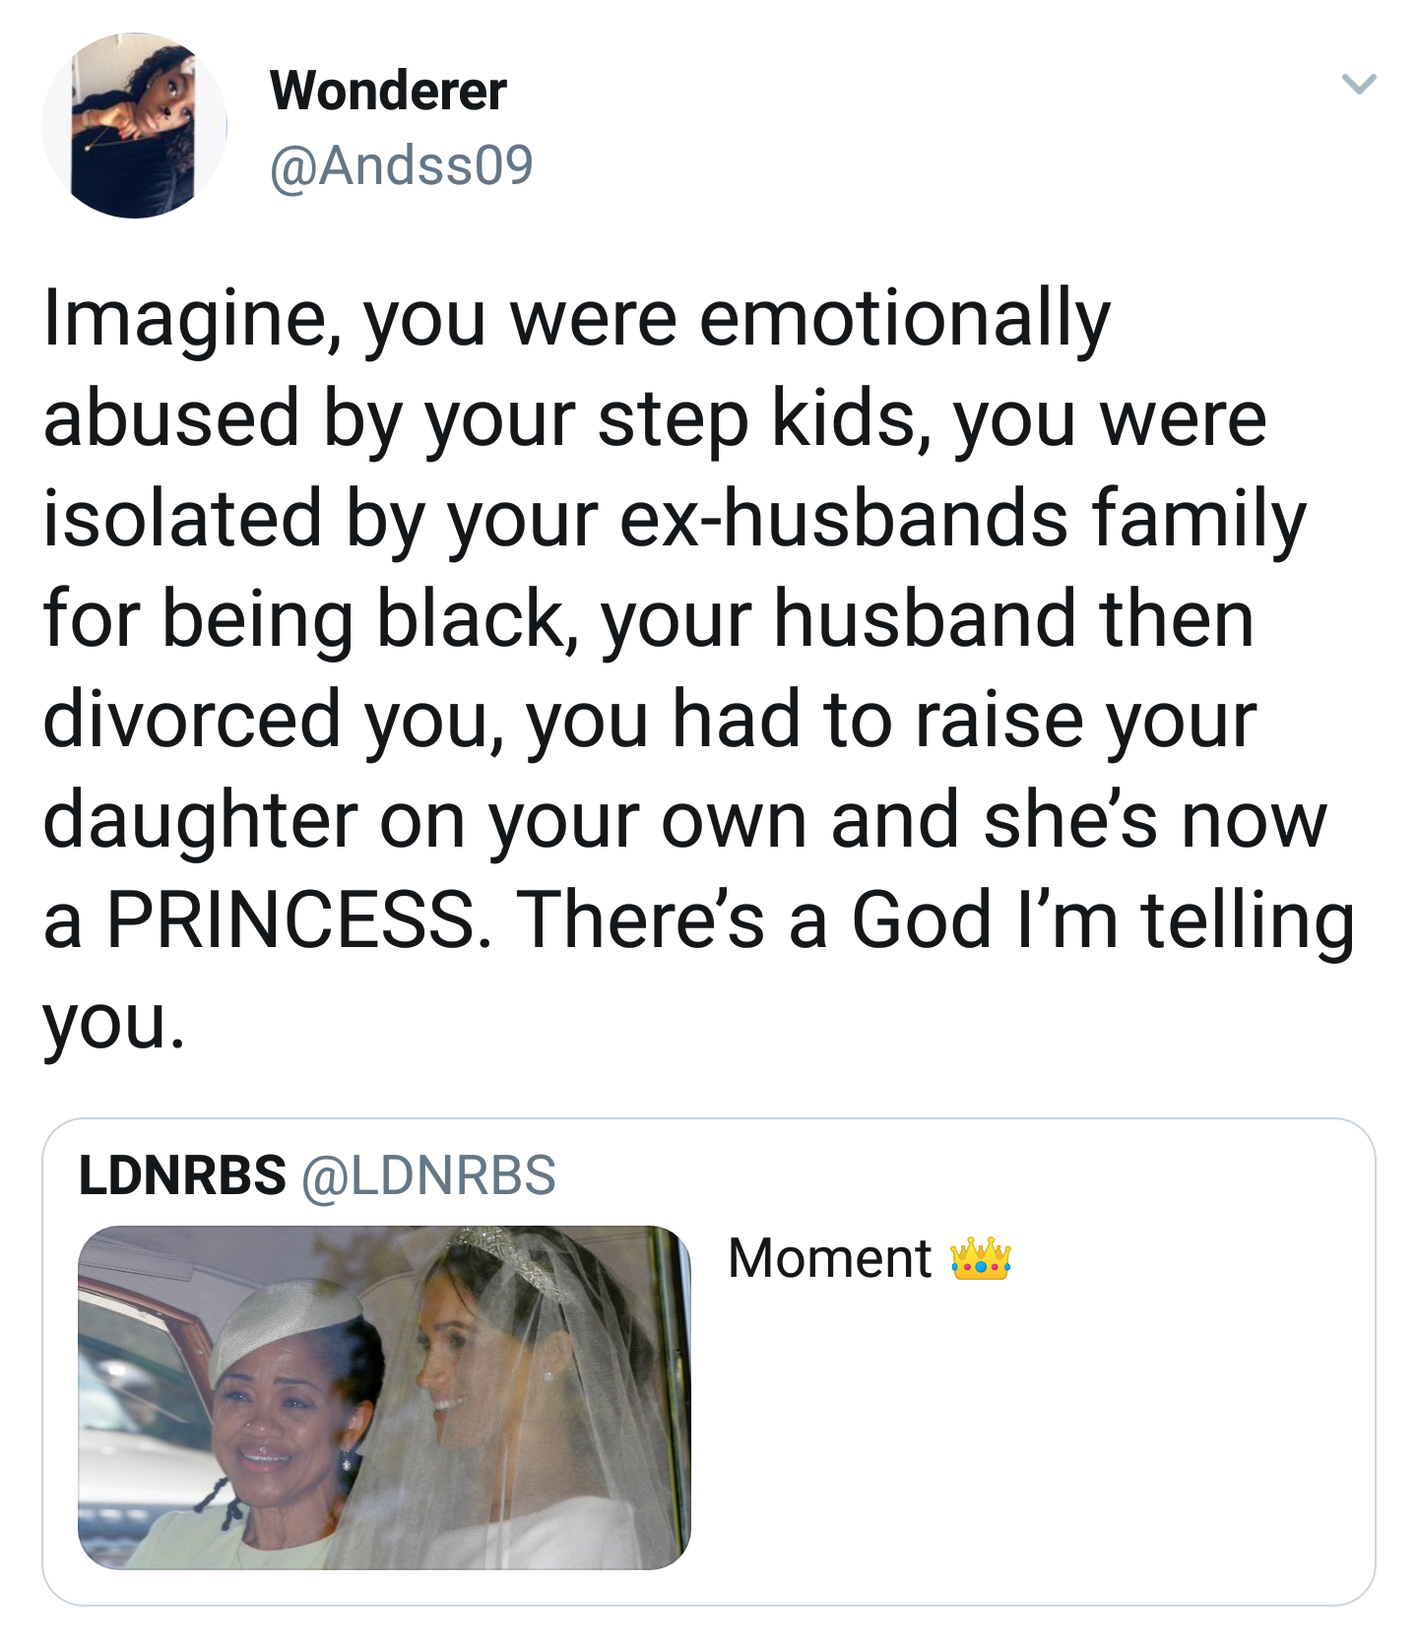Click the word daughter in the tweet

click(201, 820)
